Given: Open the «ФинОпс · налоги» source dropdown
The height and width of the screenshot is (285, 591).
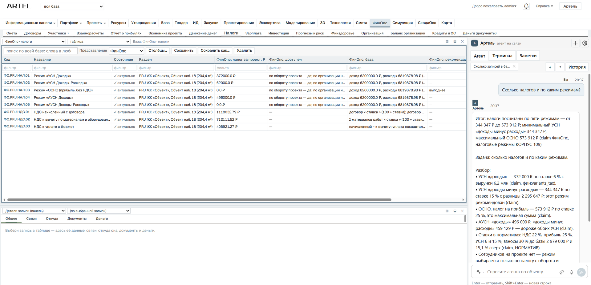Looking at the screenshot, I should (34, 42).
